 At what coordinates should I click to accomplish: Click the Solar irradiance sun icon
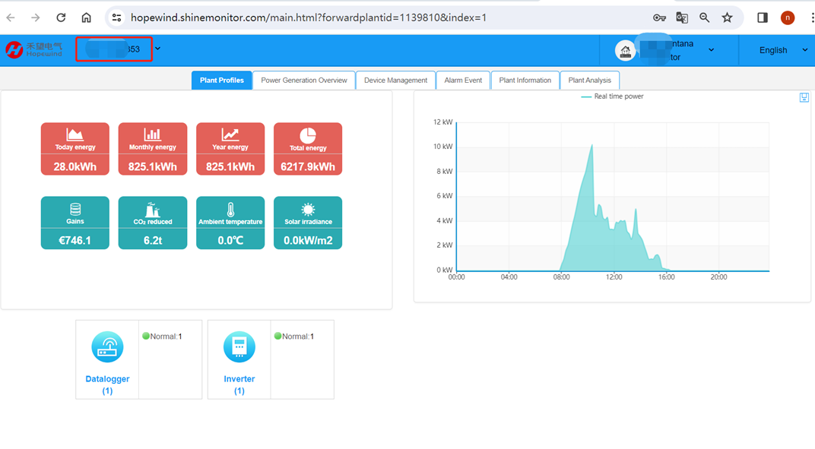308,210
